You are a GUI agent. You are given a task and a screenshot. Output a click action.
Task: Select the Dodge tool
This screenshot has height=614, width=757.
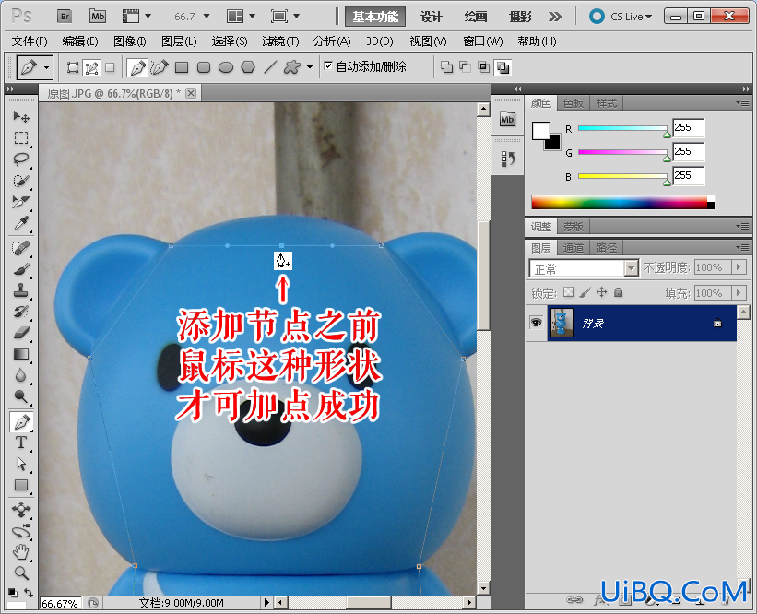(21, 396)
